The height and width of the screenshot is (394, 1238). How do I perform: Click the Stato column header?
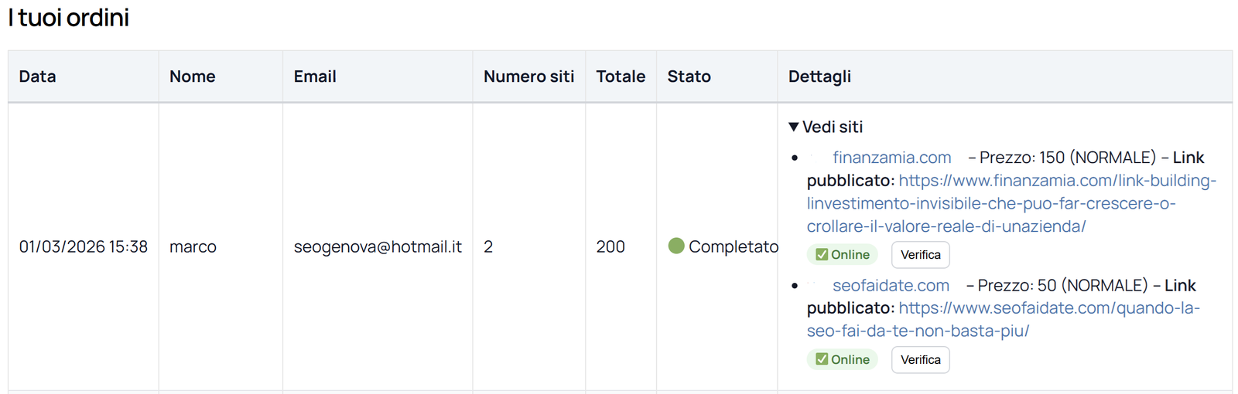(689, 76)
